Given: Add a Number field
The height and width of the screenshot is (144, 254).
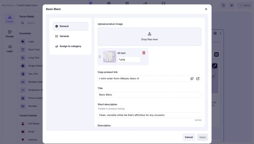Looking at the screenshot, I should point(31,106).
